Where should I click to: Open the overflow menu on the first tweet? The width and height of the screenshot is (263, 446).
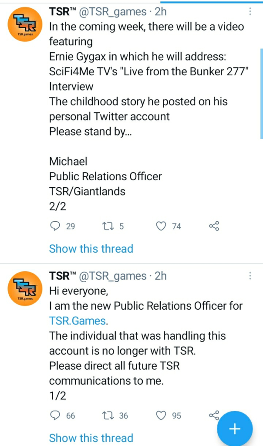pos(250,12)
